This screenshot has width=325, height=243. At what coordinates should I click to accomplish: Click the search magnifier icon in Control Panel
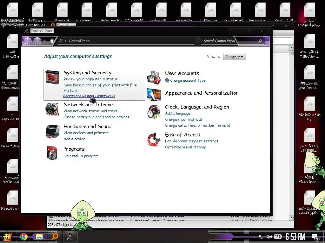260,41
